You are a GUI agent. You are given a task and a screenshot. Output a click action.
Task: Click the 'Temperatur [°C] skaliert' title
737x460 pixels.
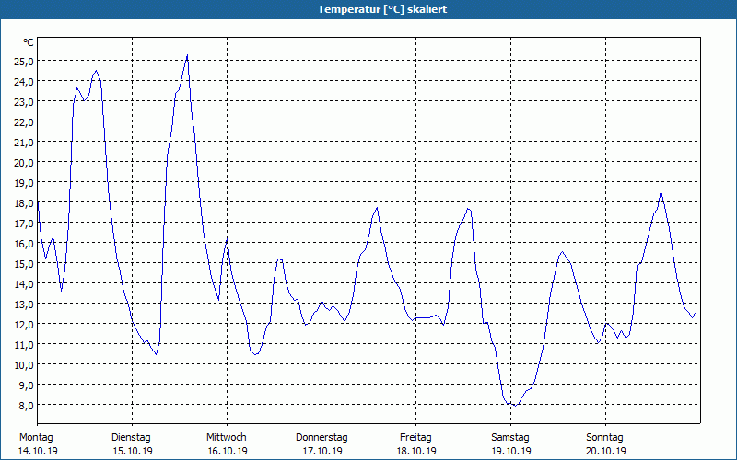[x=382, y=9]
